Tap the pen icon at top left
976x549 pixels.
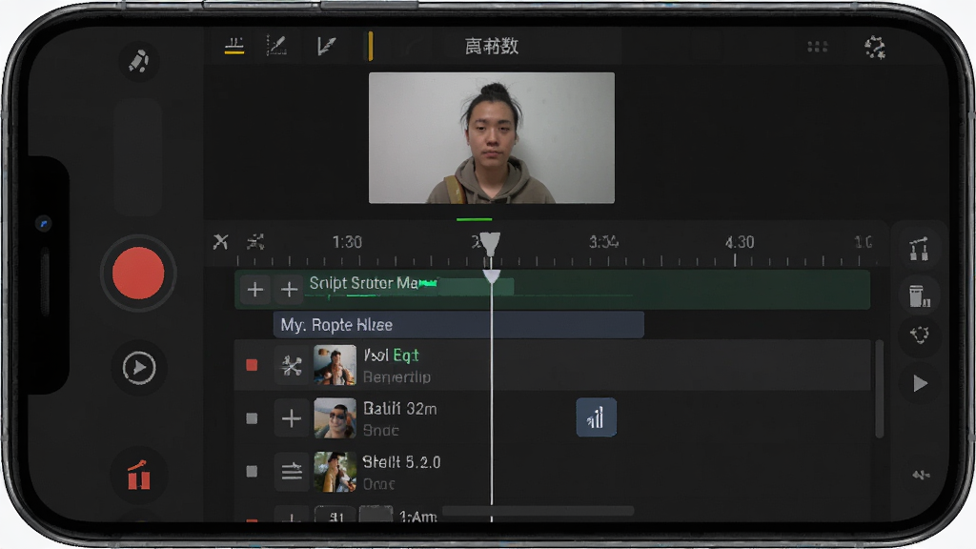click(x=139, y=61)
